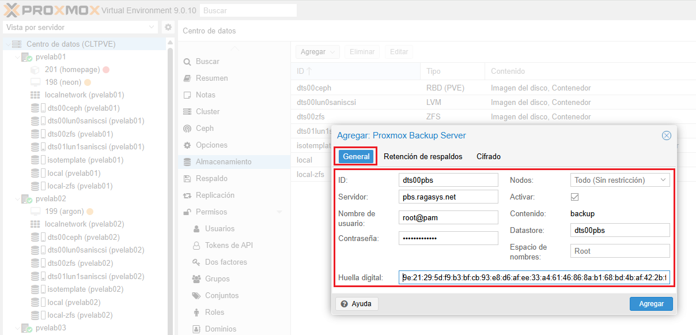The height and width of the screenshot is (335, 696).
Task: Expand the pvelab03 node in tree
Action: tap(16, 328)
